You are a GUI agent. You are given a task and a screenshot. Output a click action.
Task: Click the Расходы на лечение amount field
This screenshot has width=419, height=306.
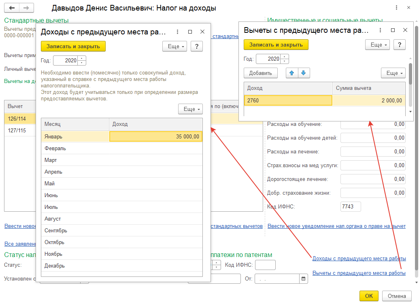tap(373, 152)
